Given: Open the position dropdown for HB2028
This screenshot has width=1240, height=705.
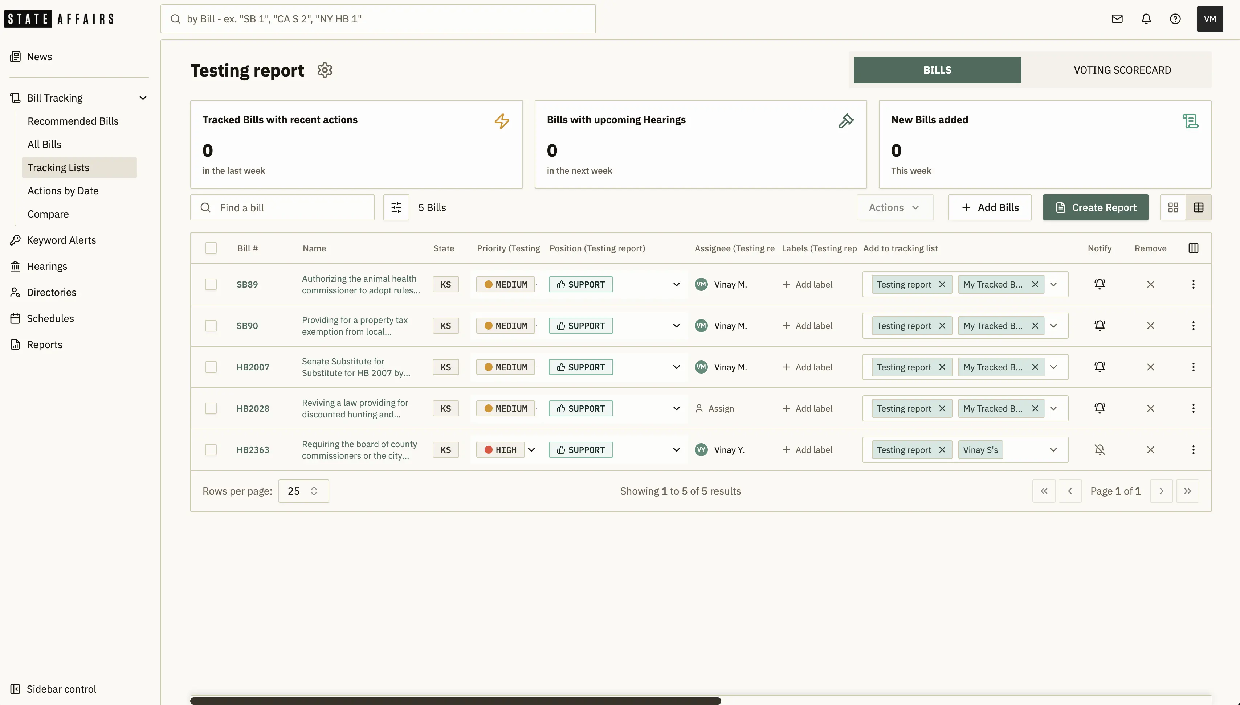Looking at the screenshot, I should [676, 408].
